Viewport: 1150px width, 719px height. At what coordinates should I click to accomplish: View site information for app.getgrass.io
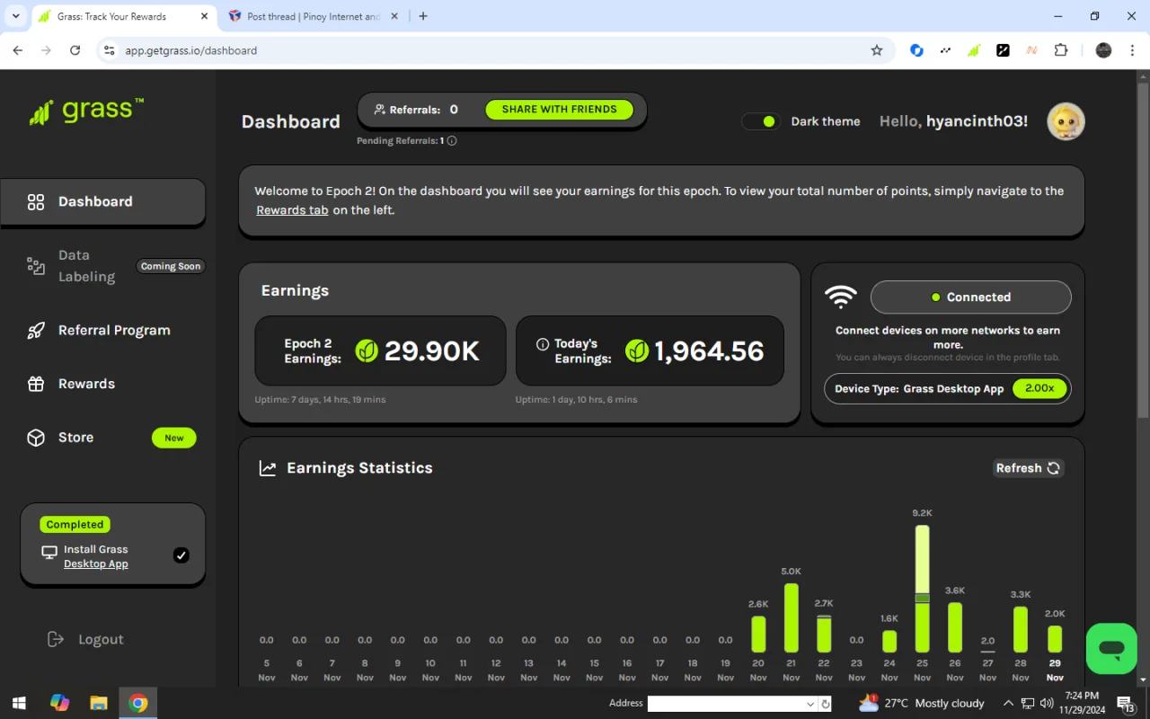coord(109,50)
